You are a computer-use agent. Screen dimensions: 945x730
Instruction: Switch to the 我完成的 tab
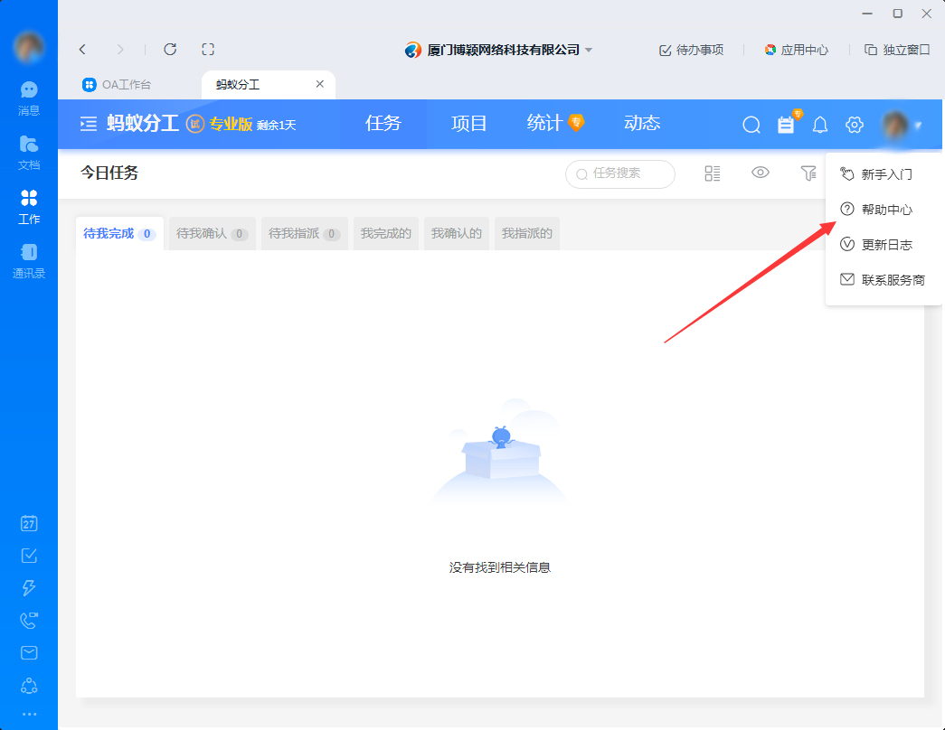pyautogui.click(x=386, y=233)
